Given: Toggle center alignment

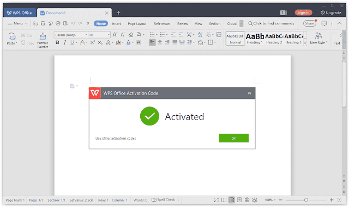Looking at the screenshot, I should (160, 42).
